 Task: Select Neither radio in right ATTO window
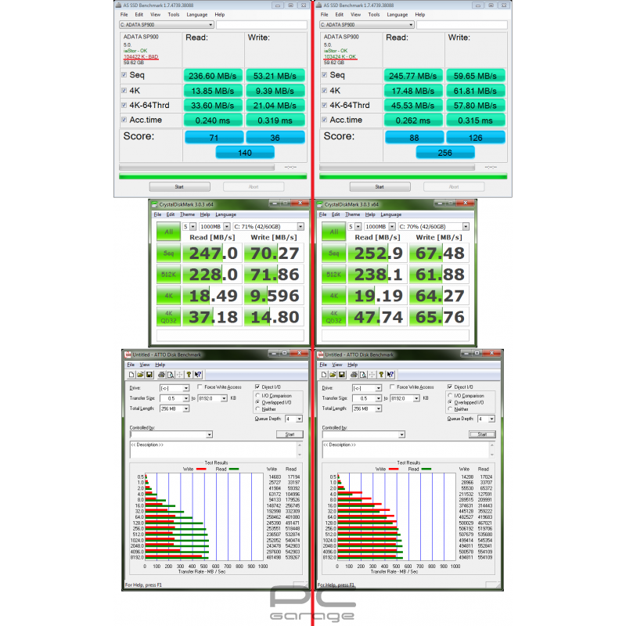click(x=450, y=408)
